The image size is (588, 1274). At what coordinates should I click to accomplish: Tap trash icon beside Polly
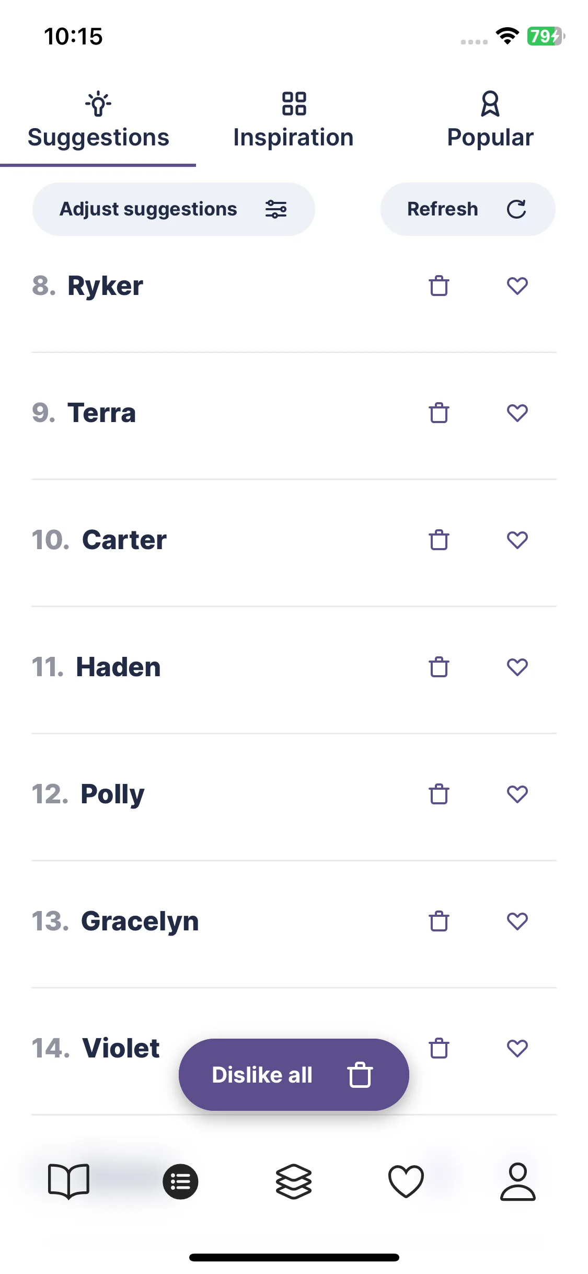pyautogui.click(x=439, y=794)
